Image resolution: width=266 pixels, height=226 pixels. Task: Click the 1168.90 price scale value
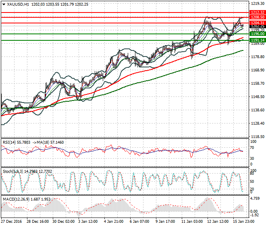pos(258,70)
